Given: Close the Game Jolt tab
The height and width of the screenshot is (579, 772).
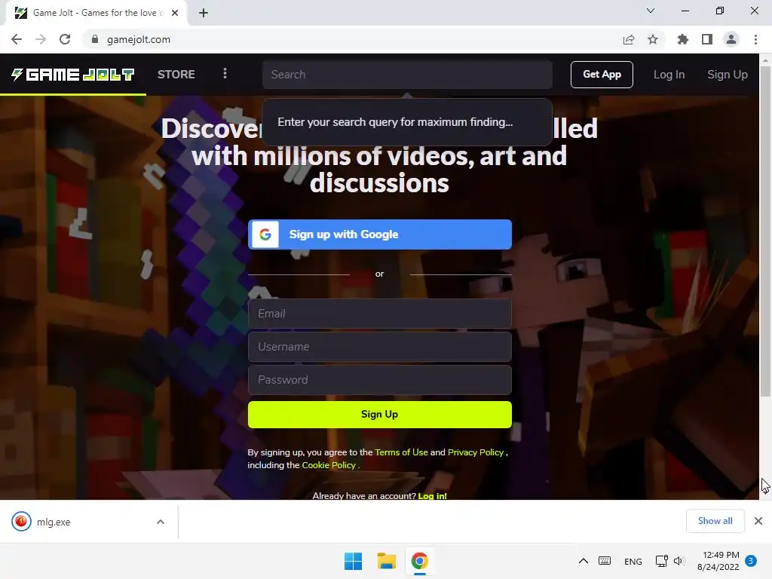Looking at the screenshot, I should tap(175, 13).
